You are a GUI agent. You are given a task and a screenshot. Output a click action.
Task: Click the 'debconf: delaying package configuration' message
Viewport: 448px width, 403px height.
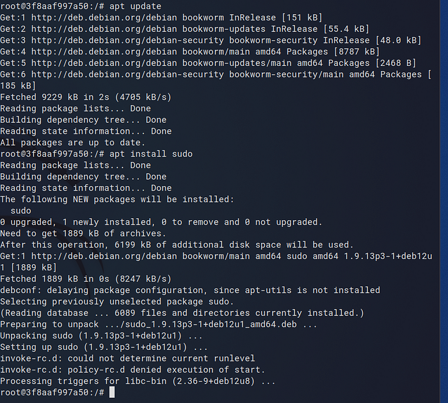(x=189, y=290)
